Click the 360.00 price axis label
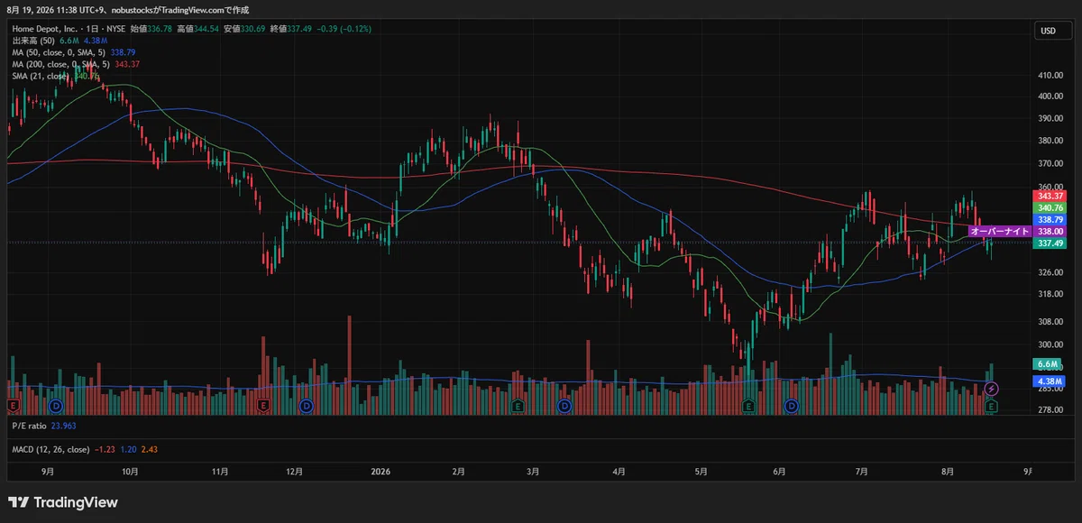This screenshot has height=523, width=1082. tap(1051, 186)
